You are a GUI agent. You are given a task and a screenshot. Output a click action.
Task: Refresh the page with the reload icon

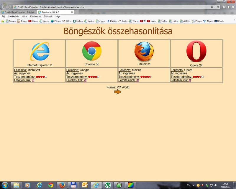point(218,7)
